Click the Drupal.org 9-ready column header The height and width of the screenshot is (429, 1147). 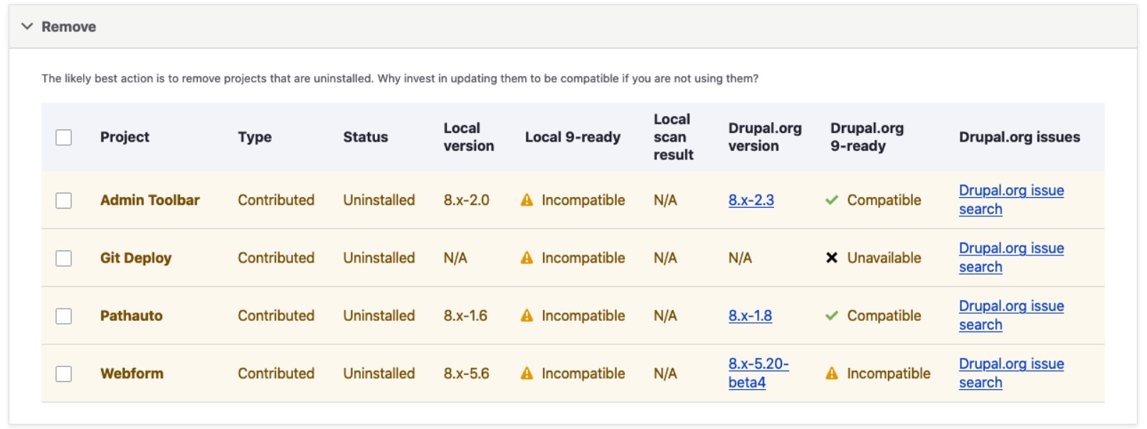(x=867, y=137)
